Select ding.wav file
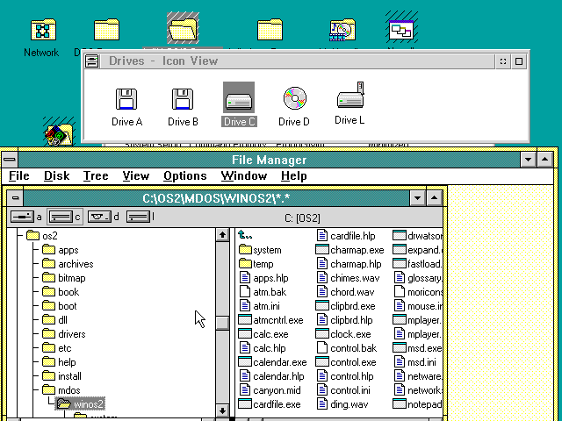Image resolution: width=562 pixels, height=421 pixels. [x=342, y=404]
